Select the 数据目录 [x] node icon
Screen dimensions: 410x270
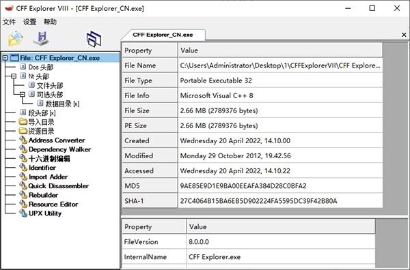(x=40, y=104)
